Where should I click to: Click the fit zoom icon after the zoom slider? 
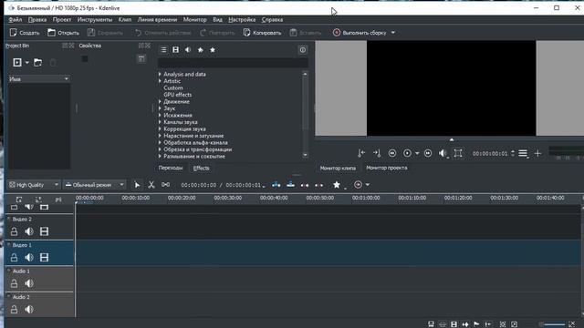pyautogui.click(x=572, y=324)
